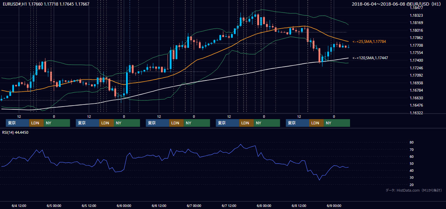Click the rightmost LDN session box

pos(317,123)
